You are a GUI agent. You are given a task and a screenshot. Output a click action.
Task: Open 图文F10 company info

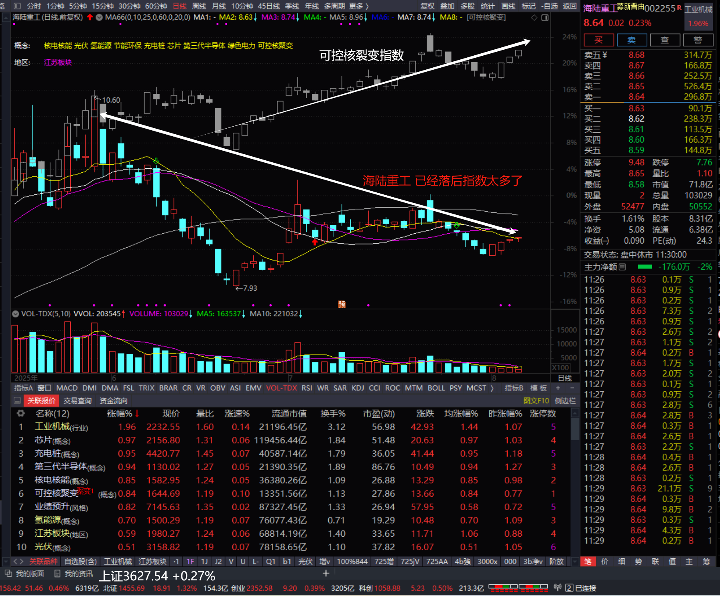coord(536,400)
